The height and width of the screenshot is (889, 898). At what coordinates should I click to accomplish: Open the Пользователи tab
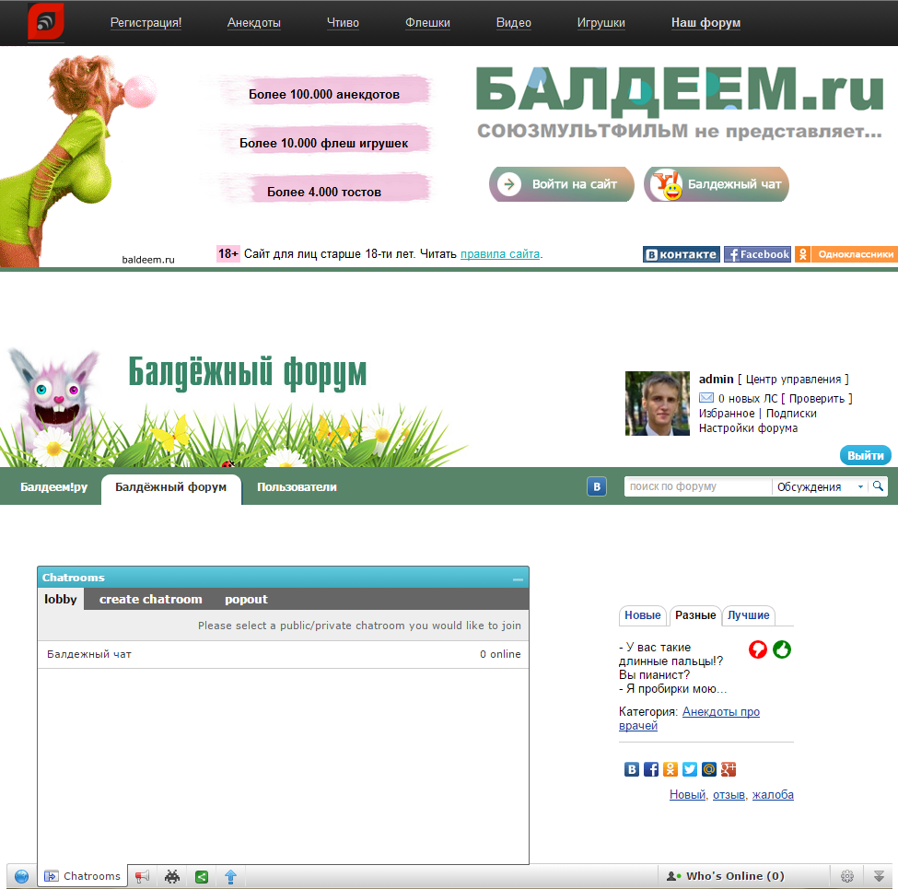[x=297, y=487]
